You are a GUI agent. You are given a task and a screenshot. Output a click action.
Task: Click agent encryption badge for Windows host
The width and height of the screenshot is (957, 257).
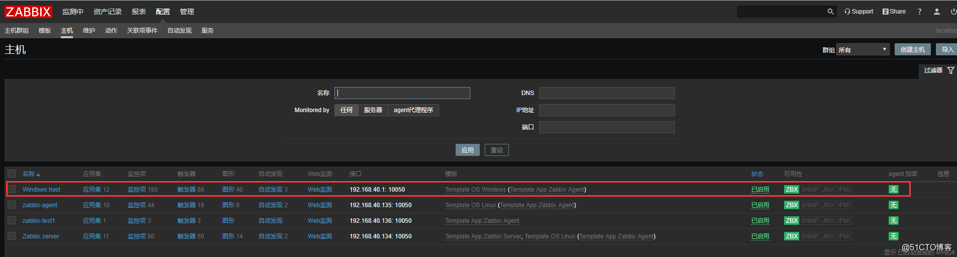tap(893, 190)
